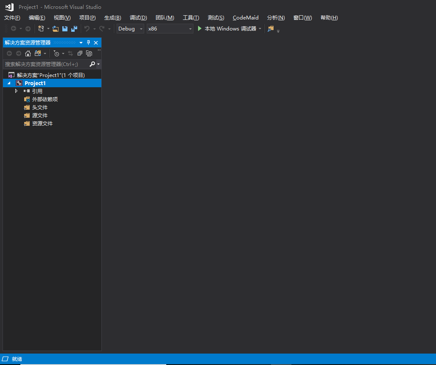The height and width of the screenshot is (365, 436).
Task: Click the Solution Explorer home icon
Action: tap(28, 53)
